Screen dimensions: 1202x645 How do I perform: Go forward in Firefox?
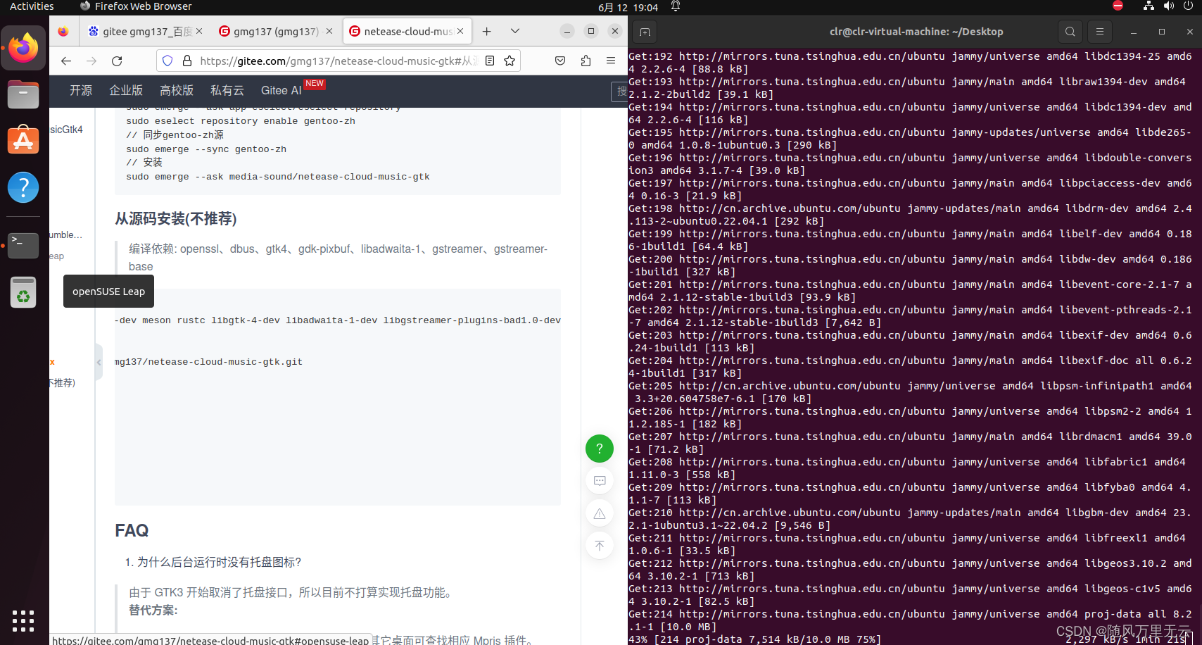[91, 61]
